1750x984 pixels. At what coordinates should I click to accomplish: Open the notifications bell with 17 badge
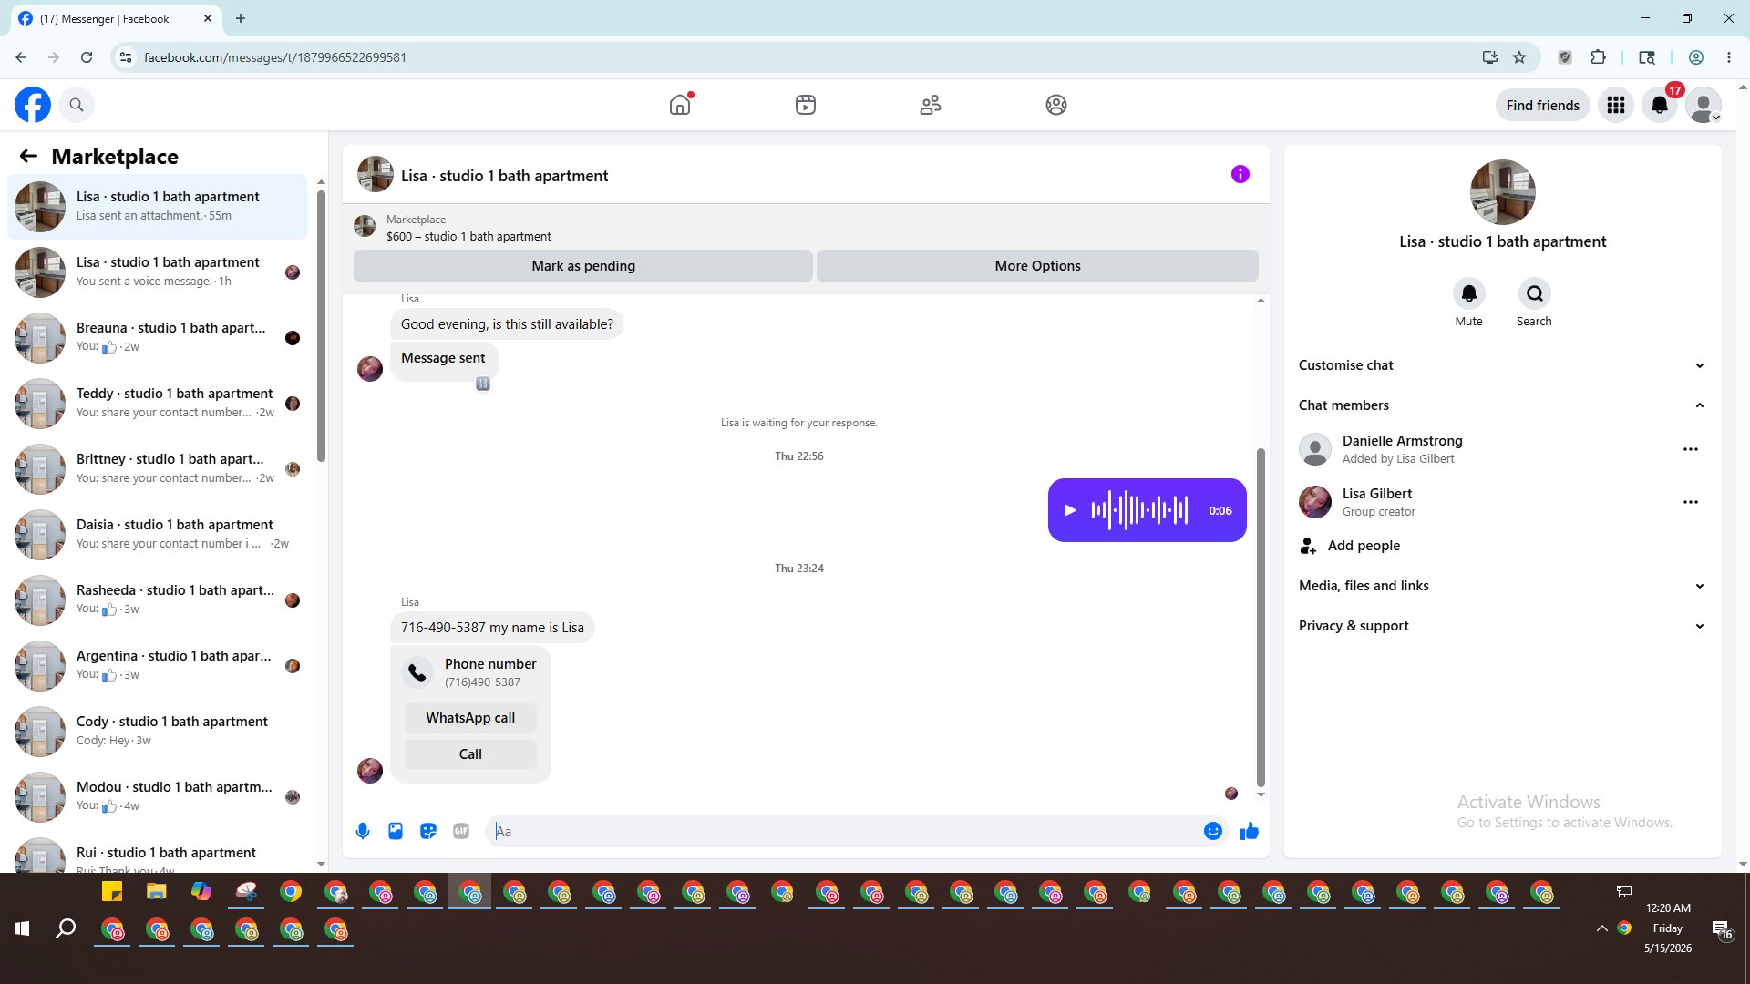[1660, 106]
